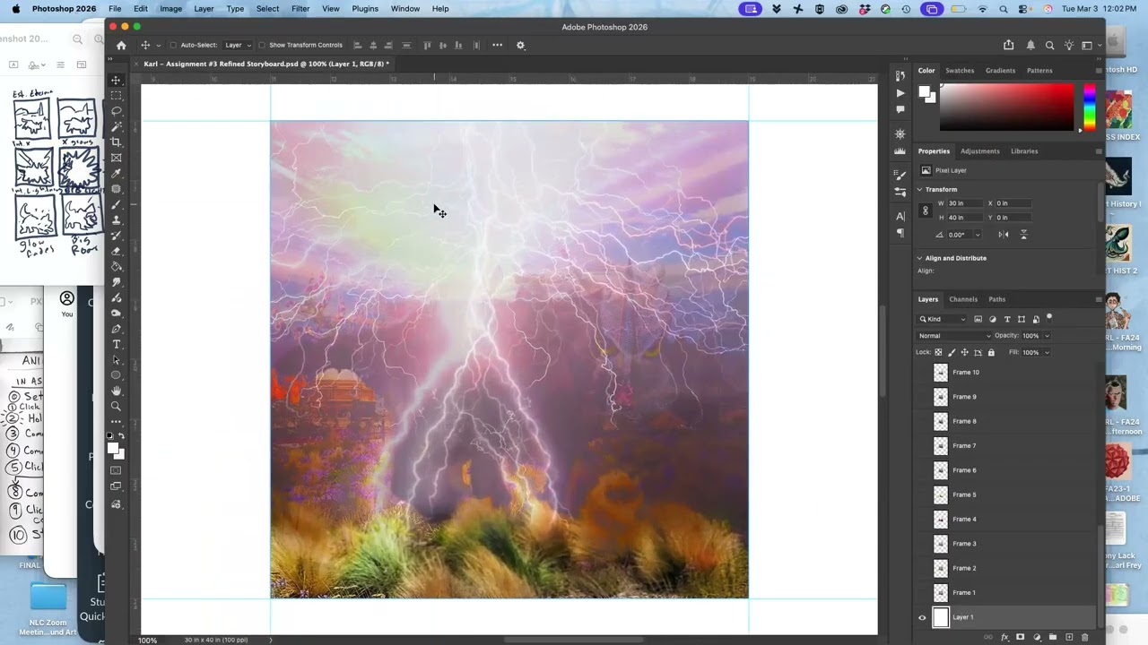1148x645 pixels.
Task: Toggle lock all padlock icon
Action: tap(991, 352)
